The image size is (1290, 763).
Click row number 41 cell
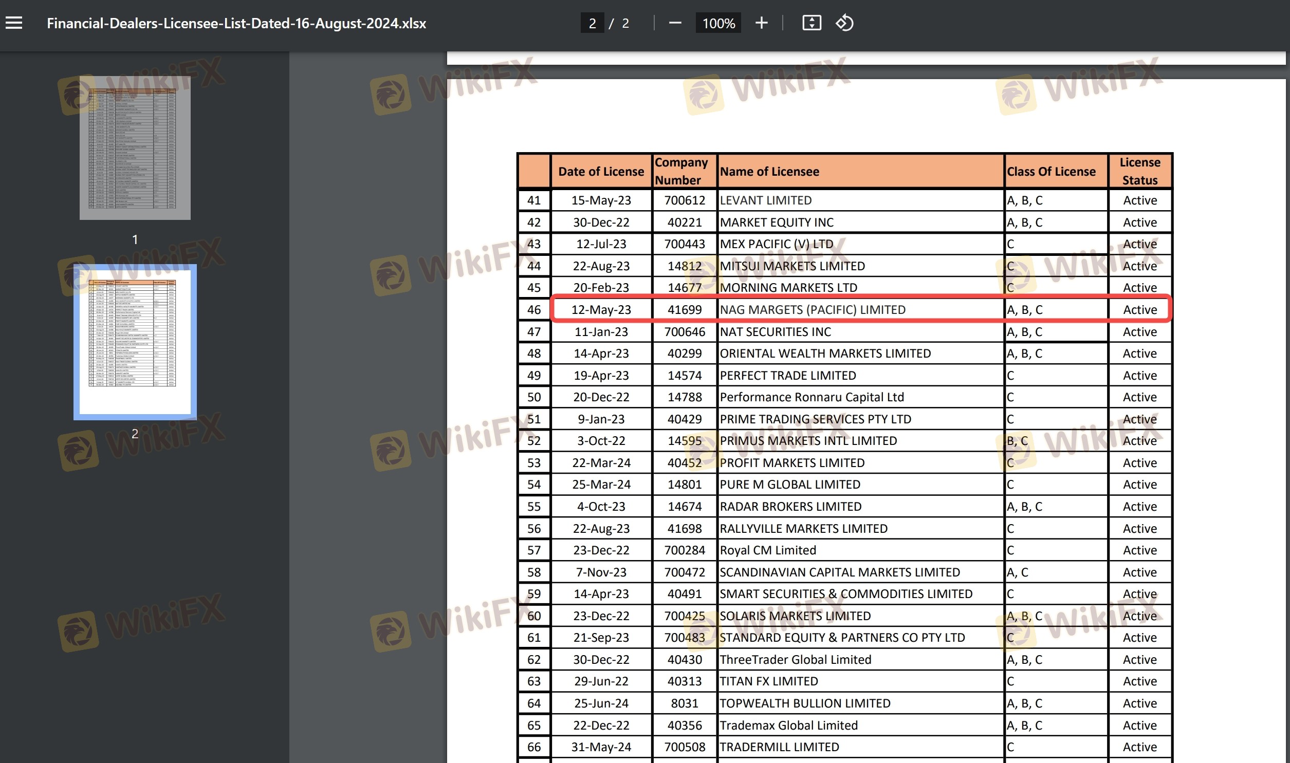click(533, 200)
